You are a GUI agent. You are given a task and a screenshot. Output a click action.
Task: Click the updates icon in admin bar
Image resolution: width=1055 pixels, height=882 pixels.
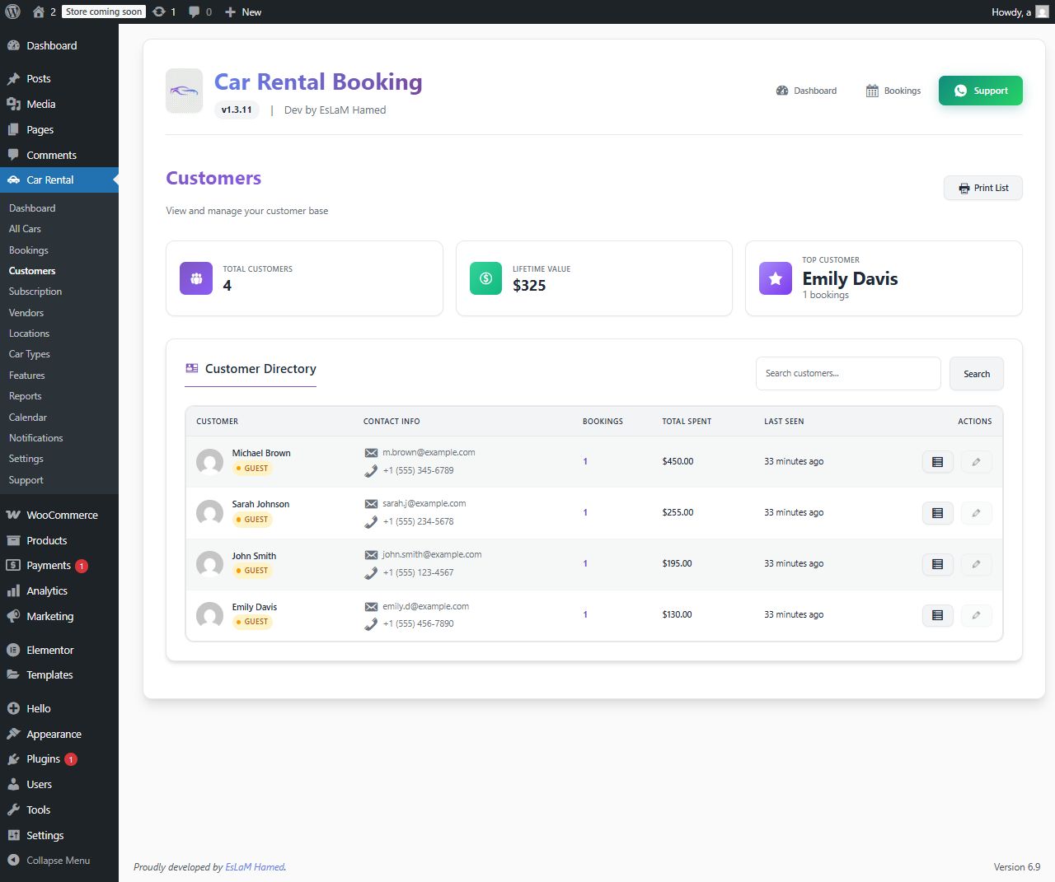coord(164,12)
